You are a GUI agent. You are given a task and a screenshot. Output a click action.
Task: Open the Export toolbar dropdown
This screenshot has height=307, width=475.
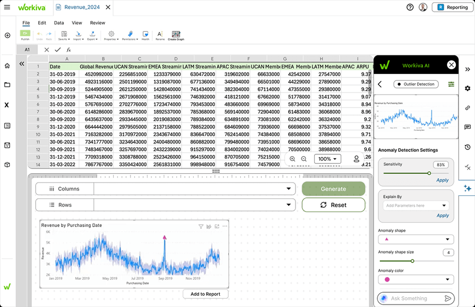92,35
